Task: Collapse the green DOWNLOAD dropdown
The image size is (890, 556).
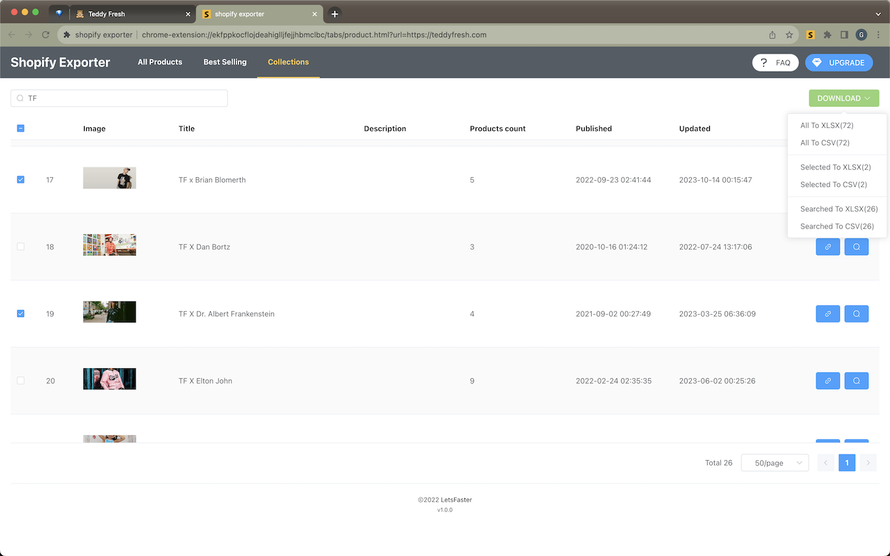Action: click(x=843, y=98)
